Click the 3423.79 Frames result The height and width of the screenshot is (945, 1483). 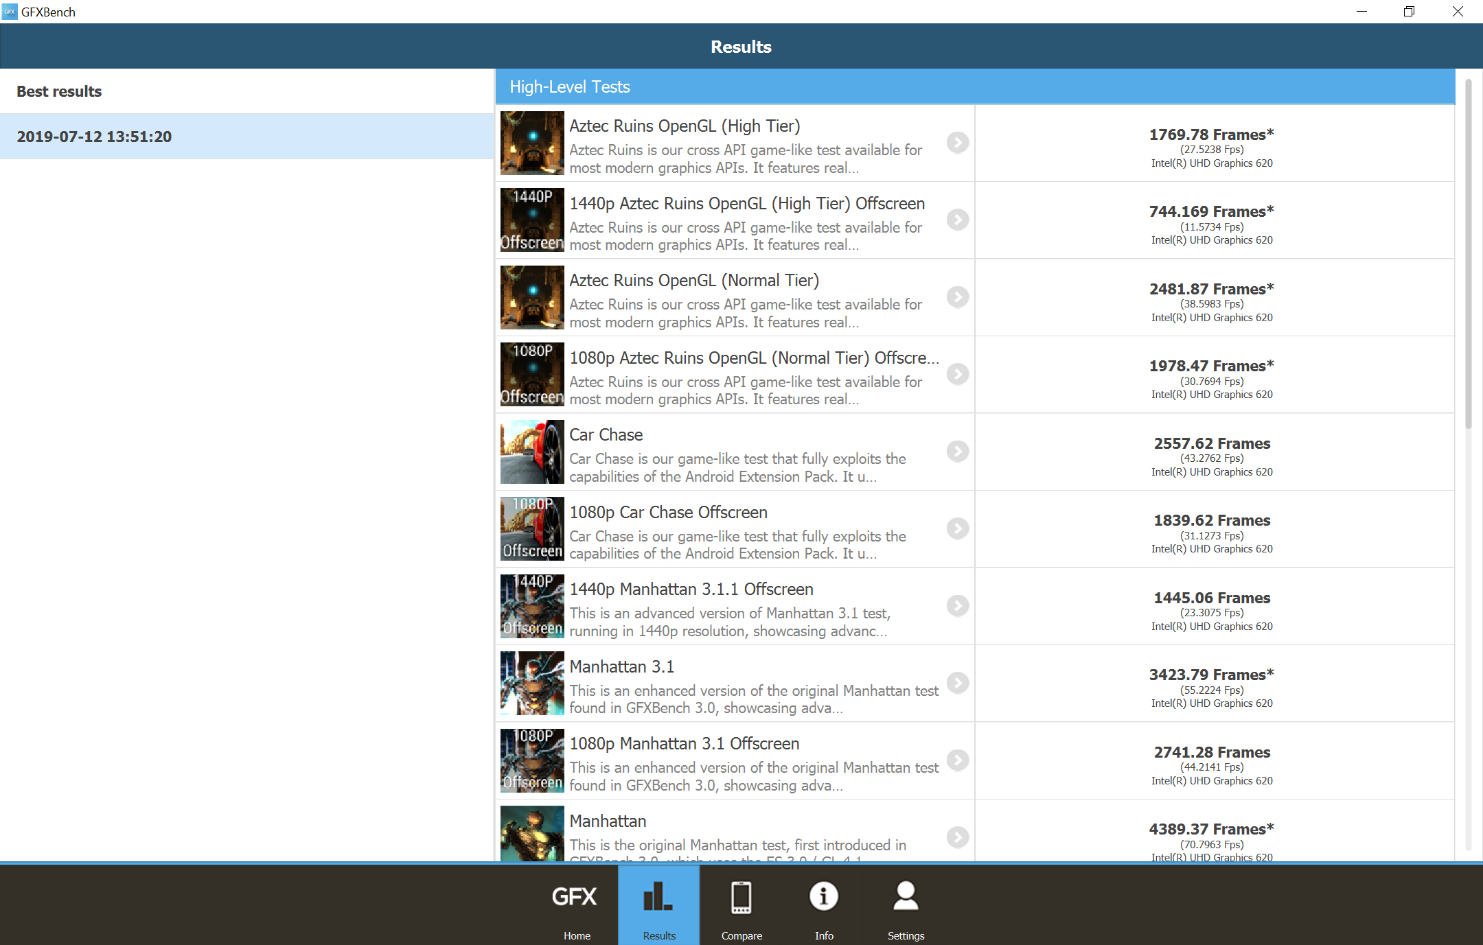[1212, 675]
